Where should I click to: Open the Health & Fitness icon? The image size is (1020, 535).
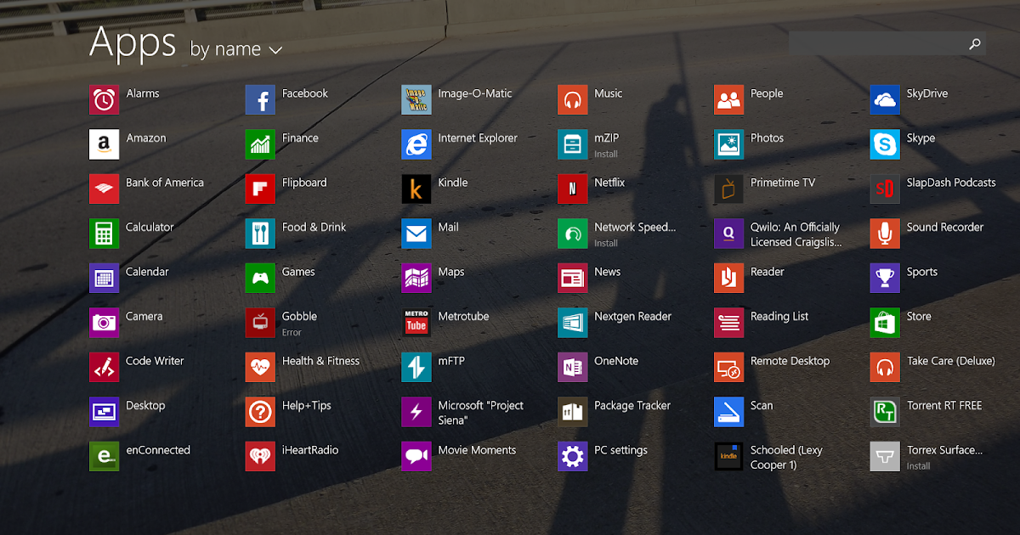(260, 367)
